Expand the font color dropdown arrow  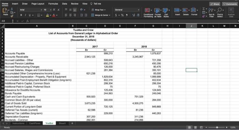coord(57,15)
